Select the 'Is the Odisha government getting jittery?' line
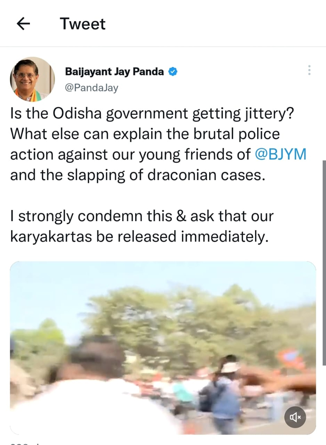 pyautogui.click(x=152, y=113)
